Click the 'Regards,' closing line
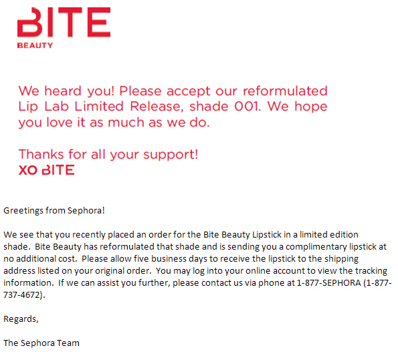Screen dimensions: 398x352 click(21, 319)
